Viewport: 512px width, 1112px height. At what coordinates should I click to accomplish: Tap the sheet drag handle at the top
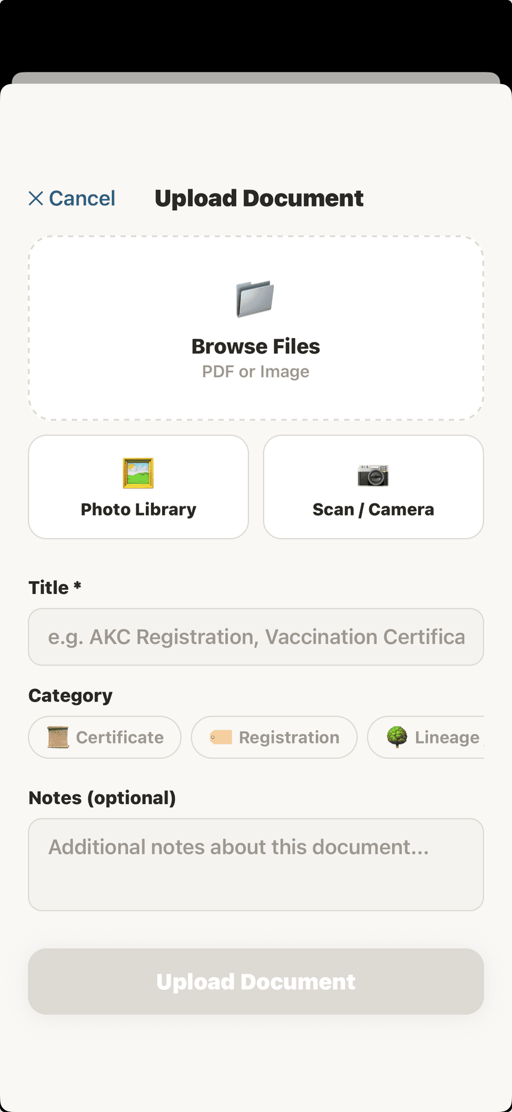[x=256, y=77]
